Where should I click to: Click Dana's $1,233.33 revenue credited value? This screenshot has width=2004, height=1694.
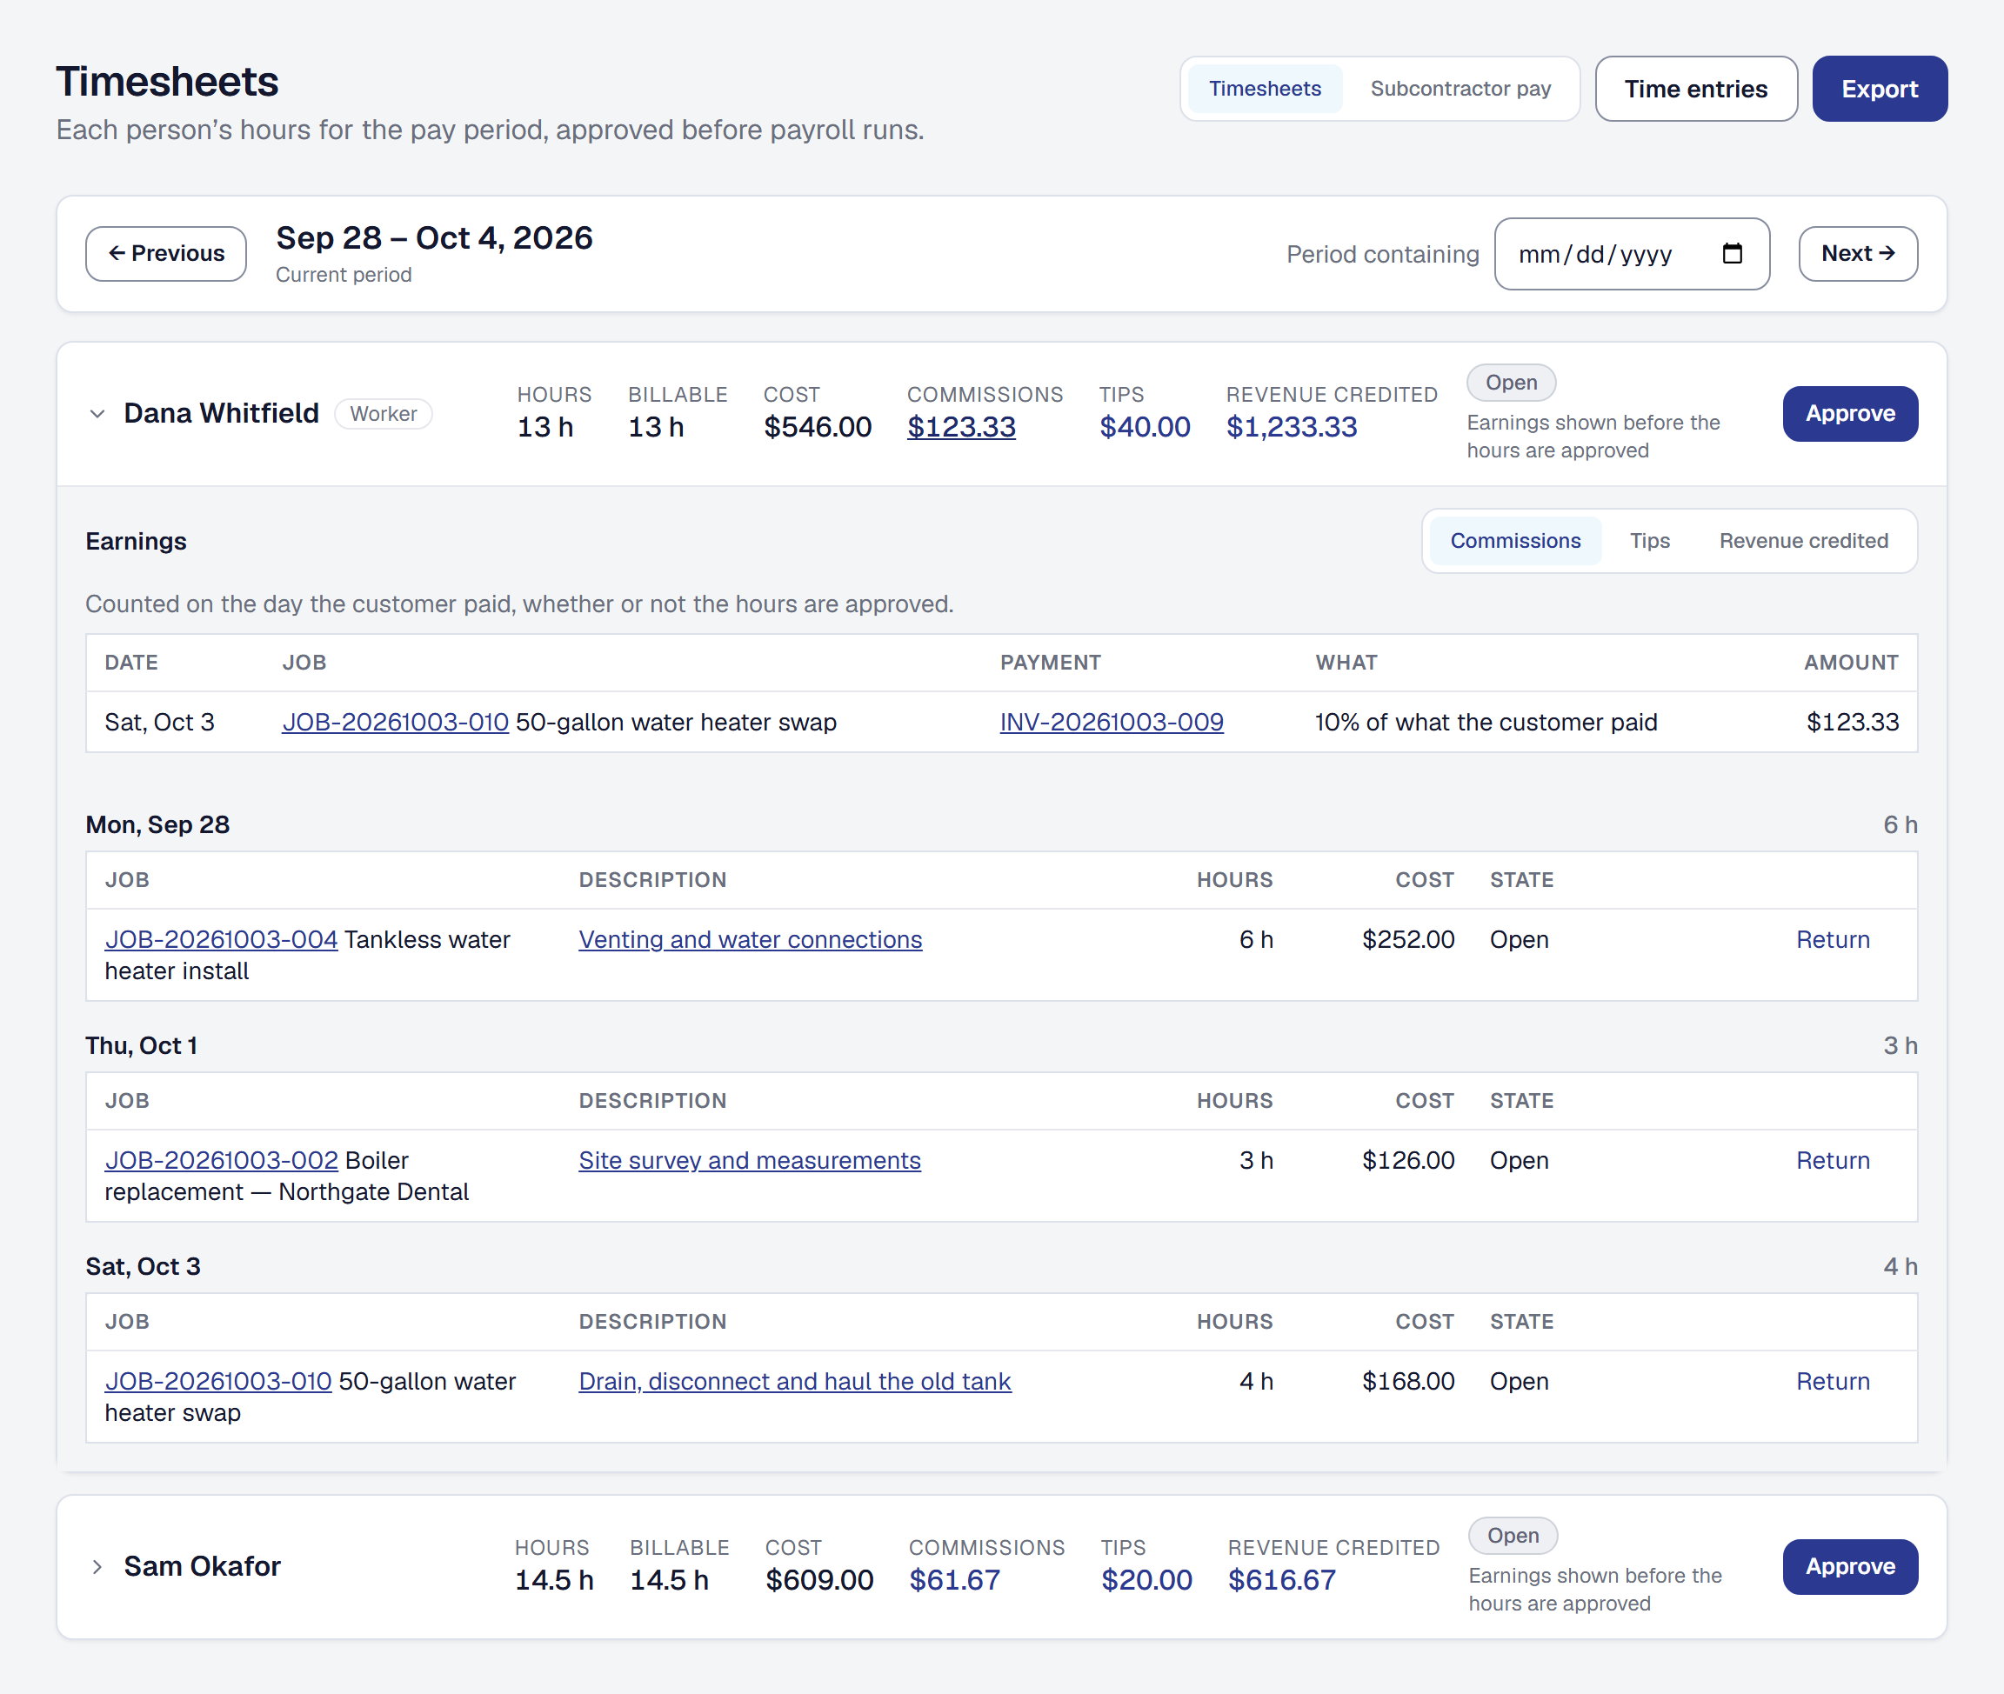[x=1291, y=427]
